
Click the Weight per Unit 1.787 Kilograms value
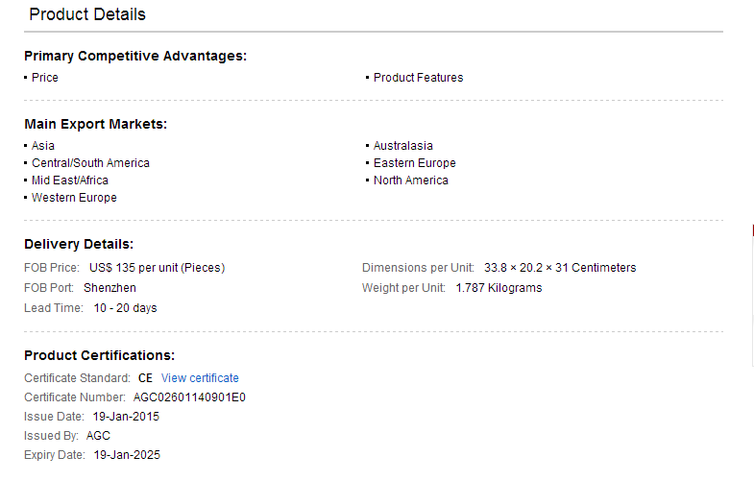[499, 288]
